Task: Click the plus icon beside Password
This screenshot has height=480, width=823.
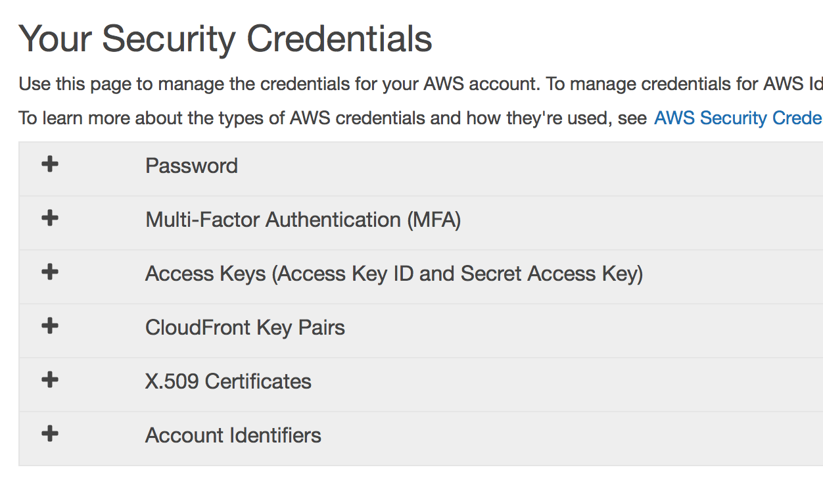Action: point(50,164)
